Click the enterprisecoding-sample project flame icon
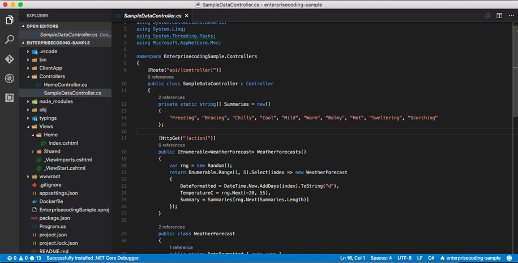 pyautogui.click(x=442, y=258)
